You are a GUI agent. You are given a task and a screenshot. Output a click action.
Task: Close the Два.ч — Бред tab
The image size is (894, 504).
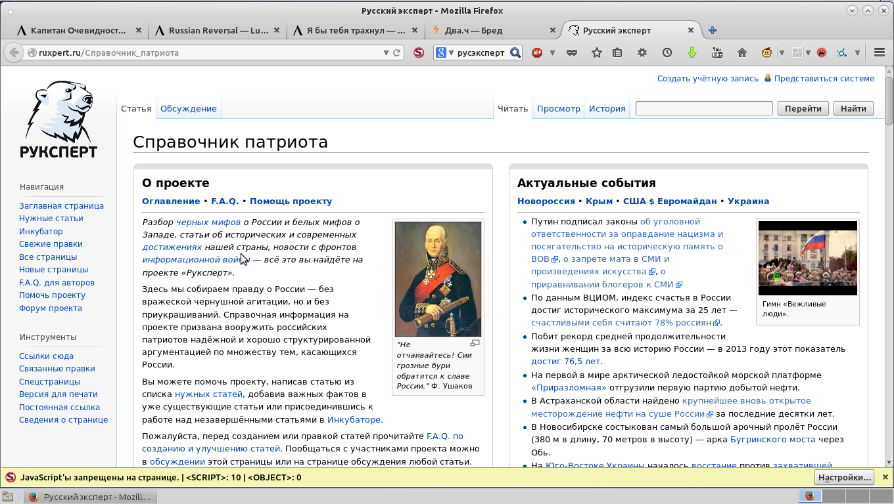click(552, 30)
